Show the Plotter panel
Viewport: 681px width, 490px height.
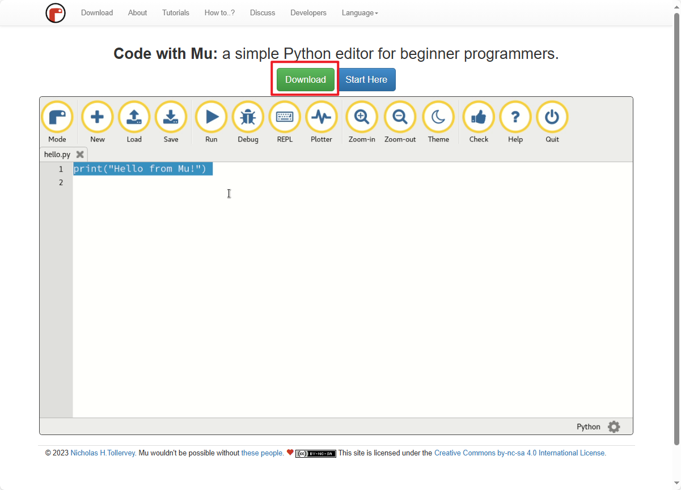click(x=322, y=117)
